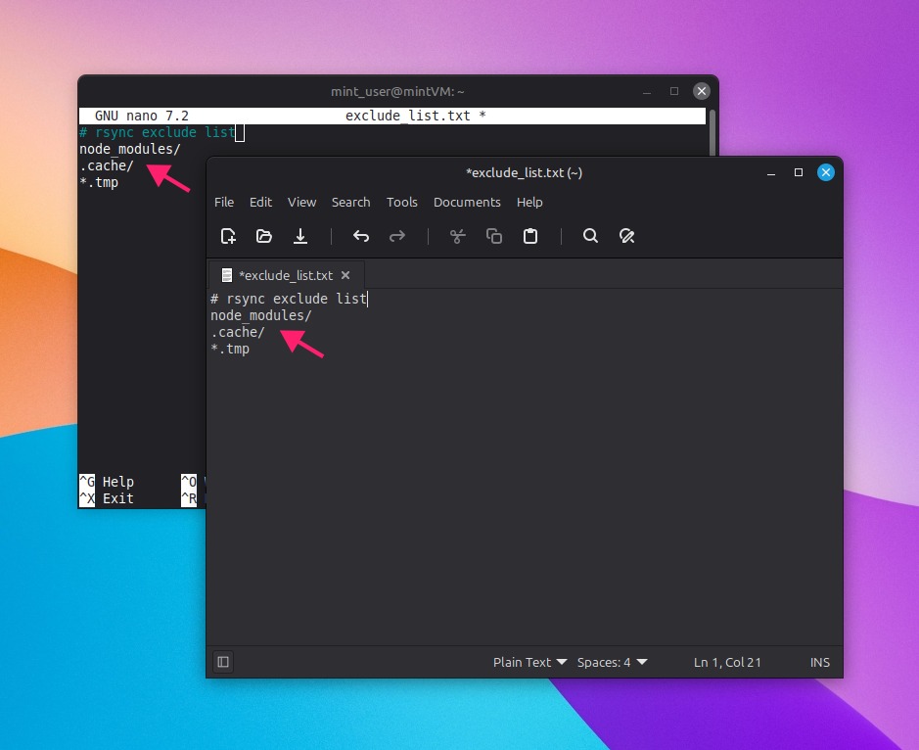Minimize the text editor window
The width and height of the screenshot is (919, 750).
[x=771, y=173]
